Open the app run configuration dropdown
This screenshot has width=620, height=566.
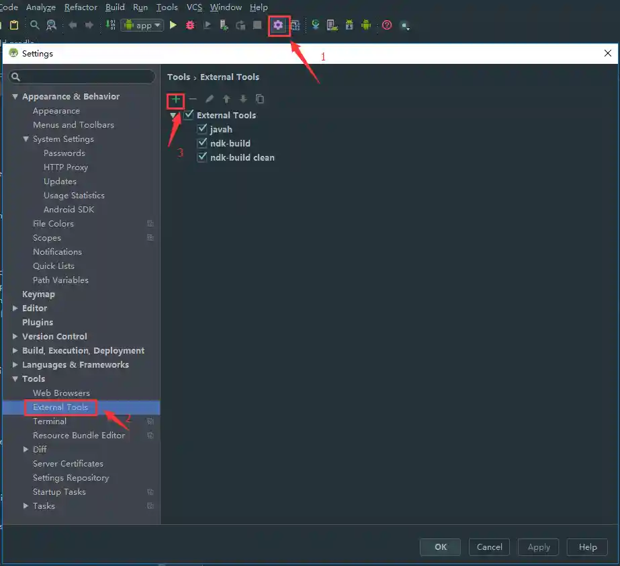click(142, 26)
